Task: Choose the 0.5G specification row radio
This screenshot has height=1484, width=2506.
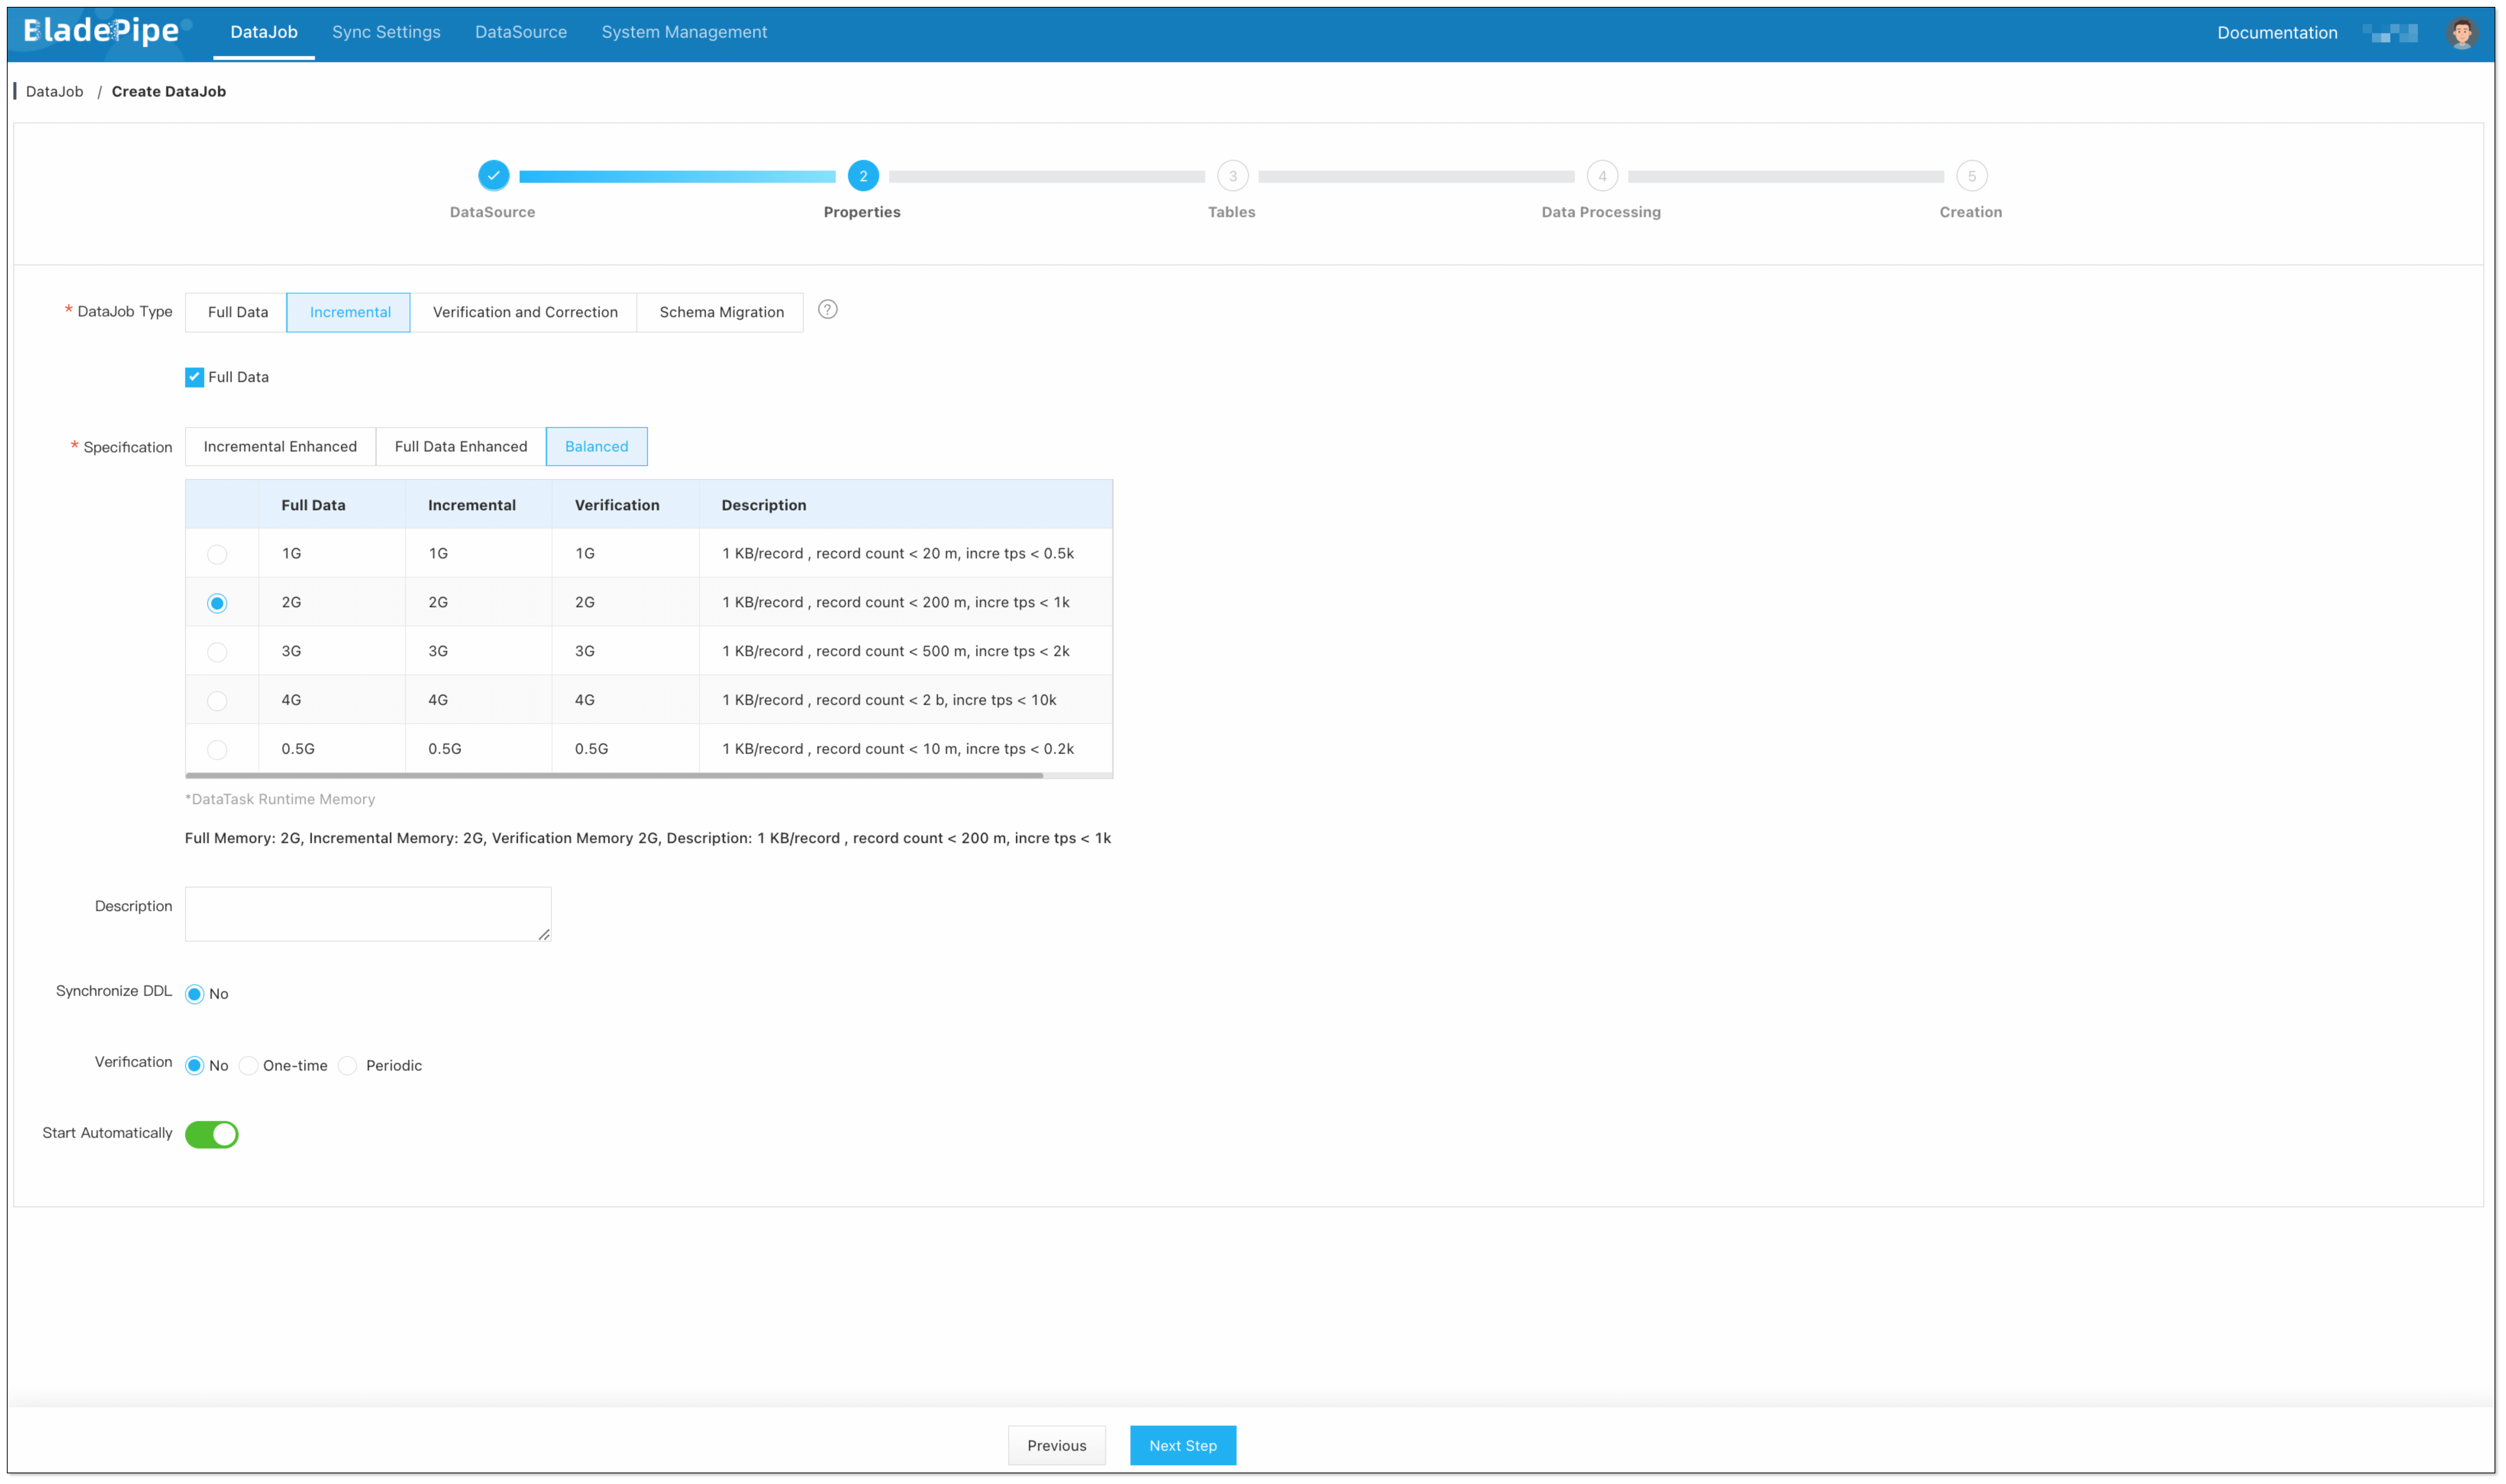Action: (x=217, y=749)
